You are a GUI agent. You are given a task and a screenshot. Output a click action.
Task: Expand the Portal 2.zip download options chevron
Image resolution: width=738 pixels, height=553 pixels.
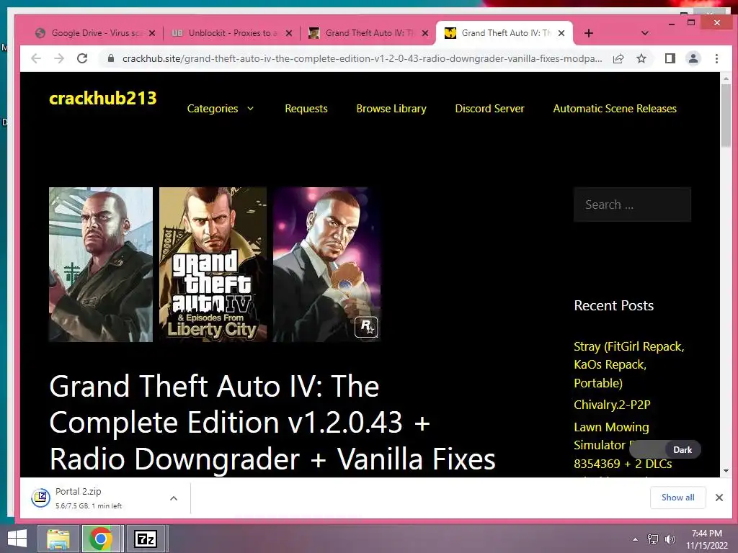coord(174,498)
